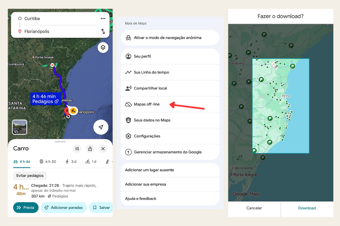Open Sua Linha do tempo
The height and width of the screenshot is (226, 340).
coord(170,72)
